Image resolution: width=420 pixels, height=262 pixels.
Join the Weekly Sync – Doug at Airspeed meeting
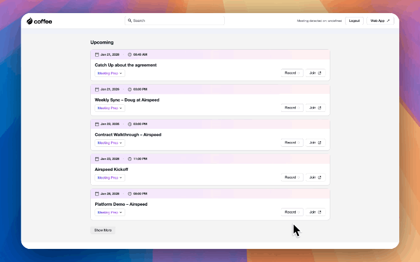click(315, 108)
